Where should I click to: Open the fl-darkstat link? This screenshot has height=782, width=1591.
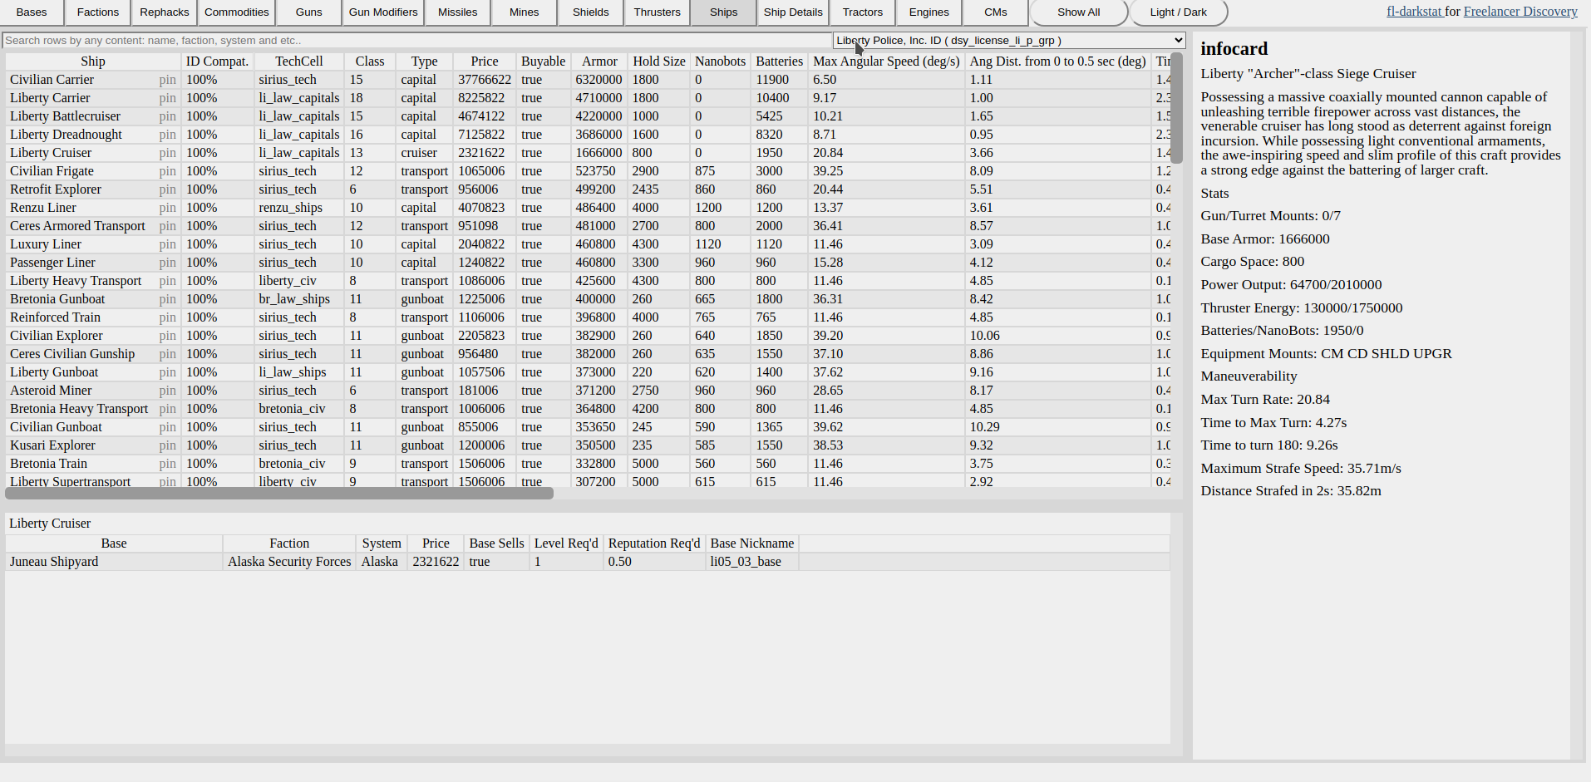pyautogui.click(x=1414, y=12)
